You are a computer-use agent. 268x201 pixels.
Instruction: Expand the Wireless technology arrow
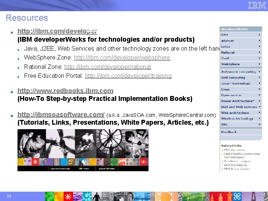[x=259, y=118]
